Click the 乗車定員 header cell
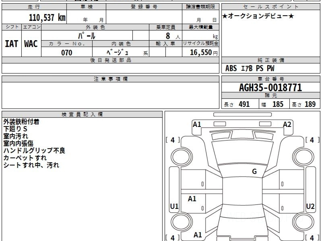 click(x=166, y=27)
